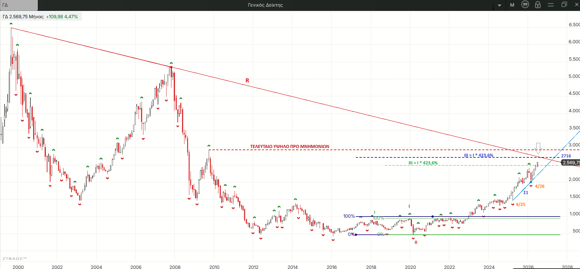Click the 1.000 price axis label

point(574,214)
